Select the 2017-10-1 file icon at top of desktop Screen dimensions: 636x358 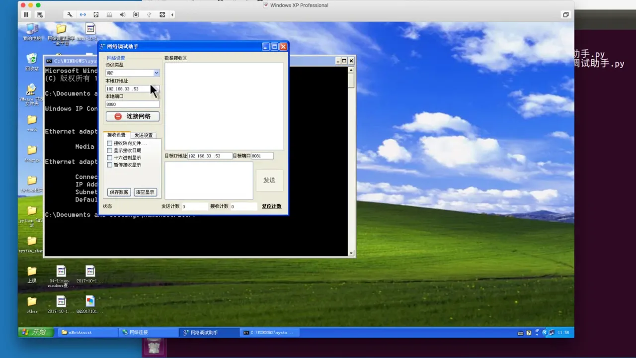point(90,32)
